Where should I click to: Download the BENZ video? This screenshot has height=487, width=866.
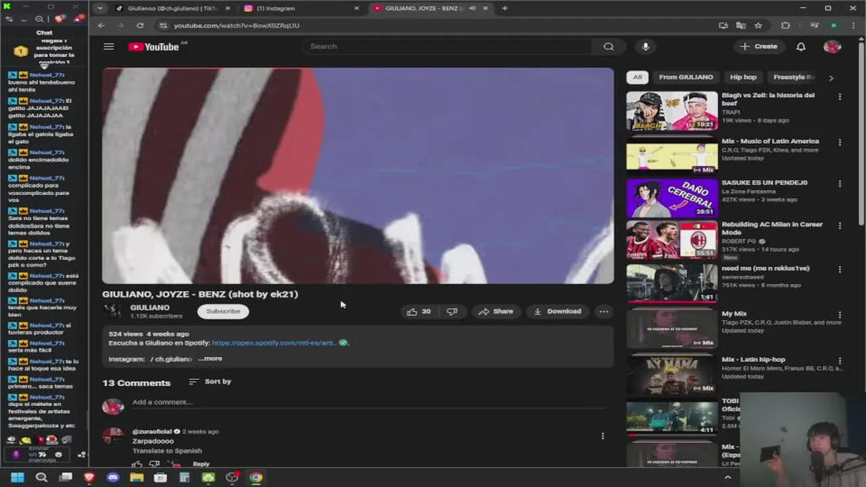[557, 311]
